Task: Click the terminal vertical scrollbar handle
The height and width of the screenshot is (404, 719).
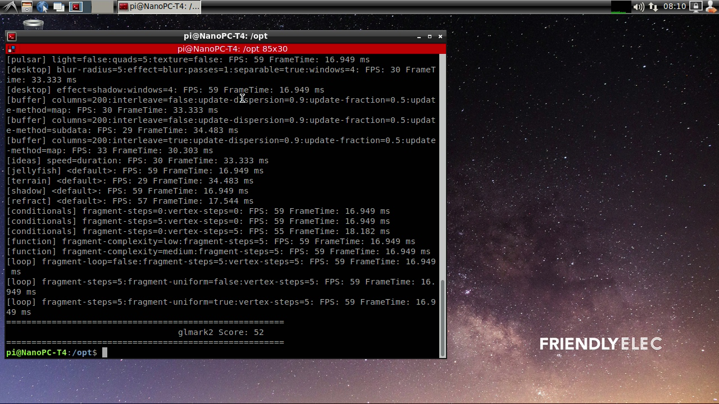Action: tap(442, 318)
